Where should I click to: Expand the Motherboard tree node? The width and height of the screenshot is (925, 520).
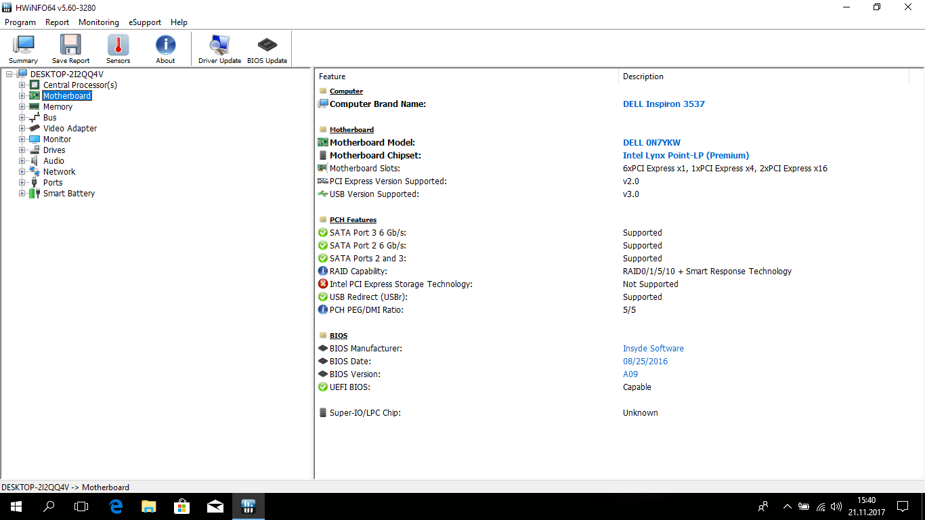tap(22, 96)
